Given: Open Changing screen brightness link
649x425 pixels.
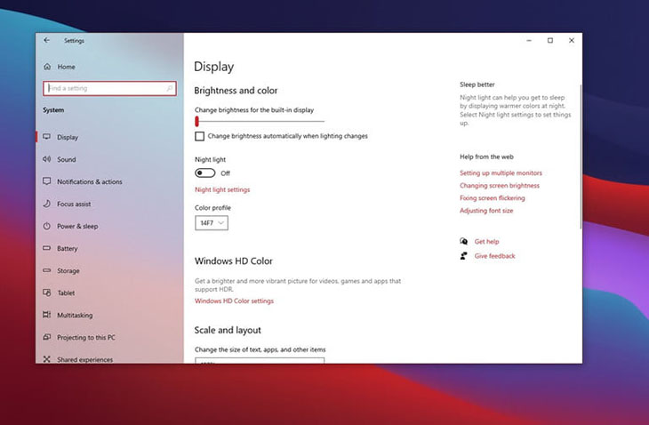Looking at the screenshot, I should click(499, 186).
